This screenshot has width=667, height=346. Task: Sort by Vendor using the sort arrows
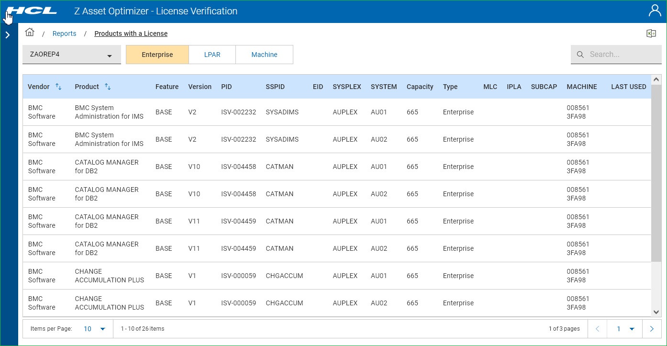[58, 87]
